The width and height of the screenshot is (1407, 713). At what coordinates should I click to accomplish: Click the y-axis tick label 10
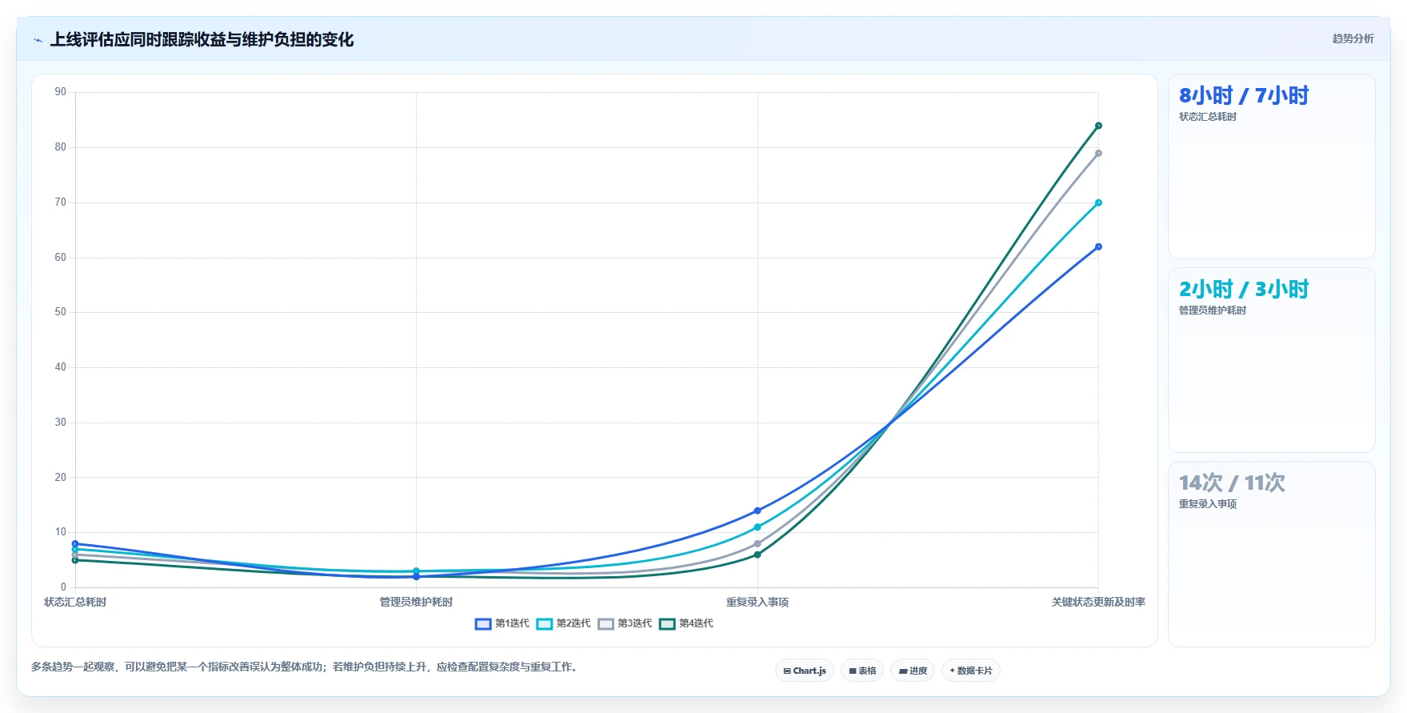(x=61, y=532)
